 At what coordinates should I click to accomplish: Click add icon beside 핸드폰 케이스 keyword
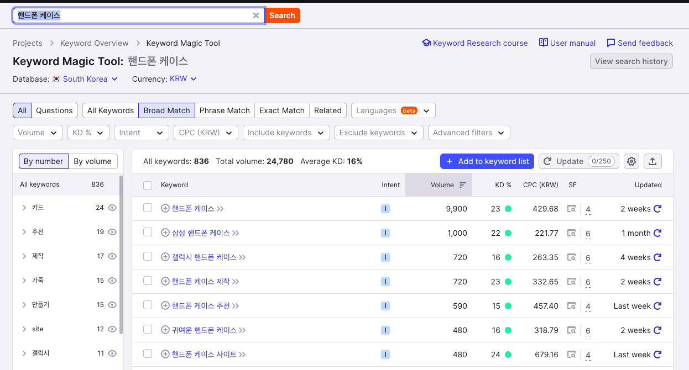click(x=165, y=209)
